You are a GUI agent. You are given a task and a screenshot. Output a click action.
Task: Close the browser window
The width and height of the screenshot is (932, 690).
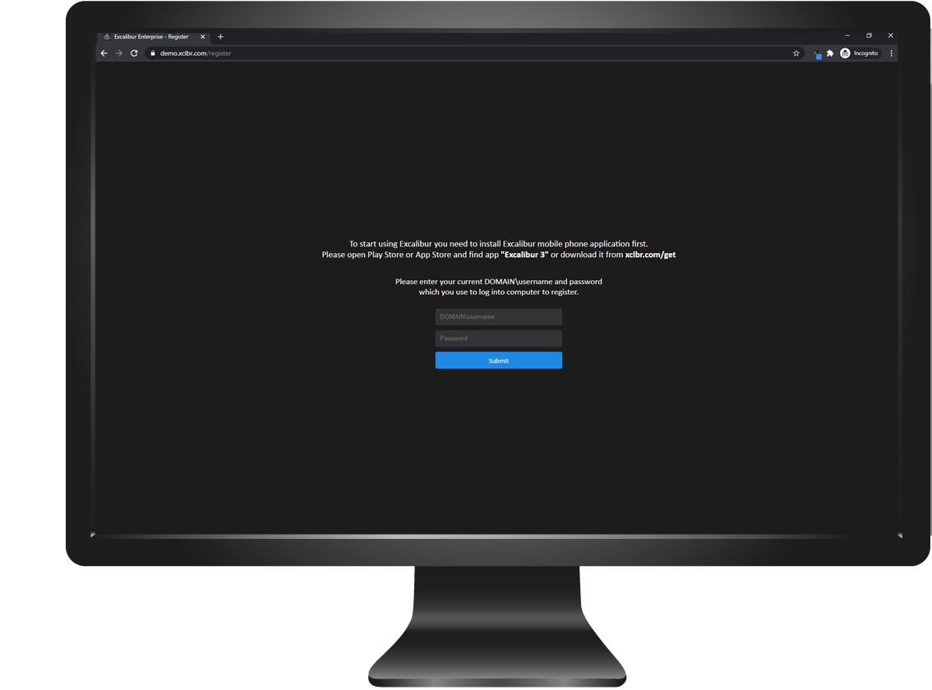click(890, 36)
